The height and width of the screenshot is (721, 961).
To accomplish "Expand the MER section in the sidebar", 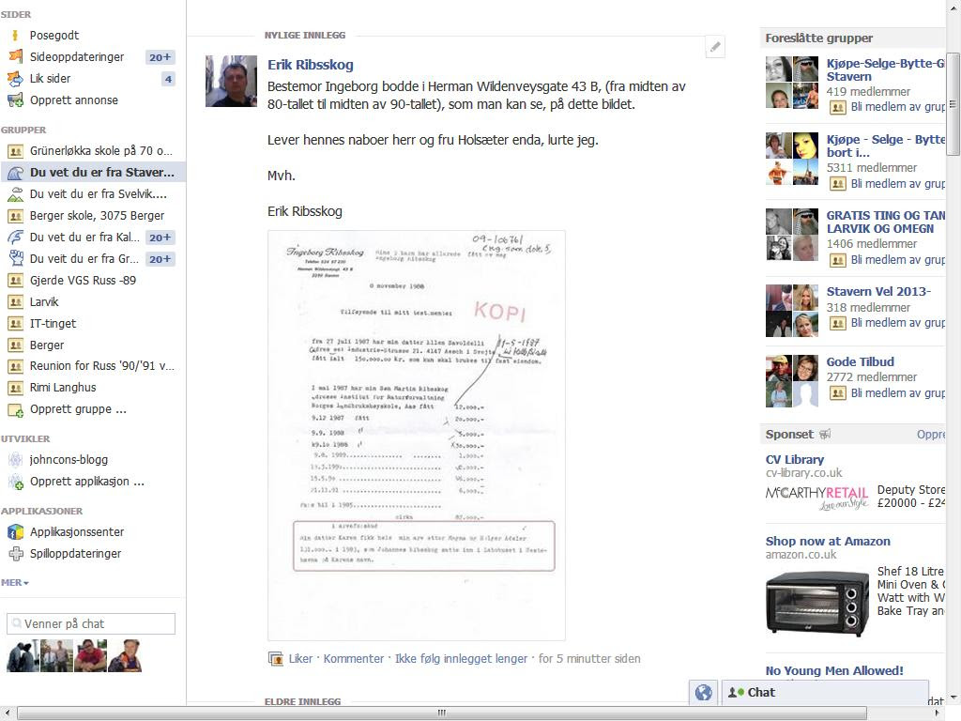I will coord(15,582).
